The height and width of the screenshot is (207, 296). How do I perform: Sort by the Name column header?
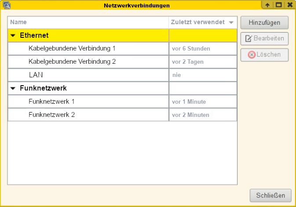coord(88,22)
